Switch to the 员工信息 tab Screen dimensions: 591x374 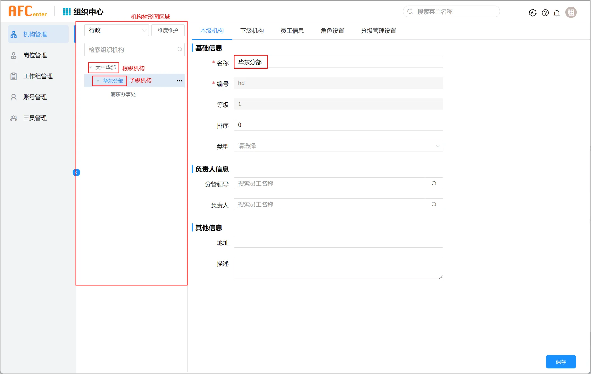tap(292, 31)
